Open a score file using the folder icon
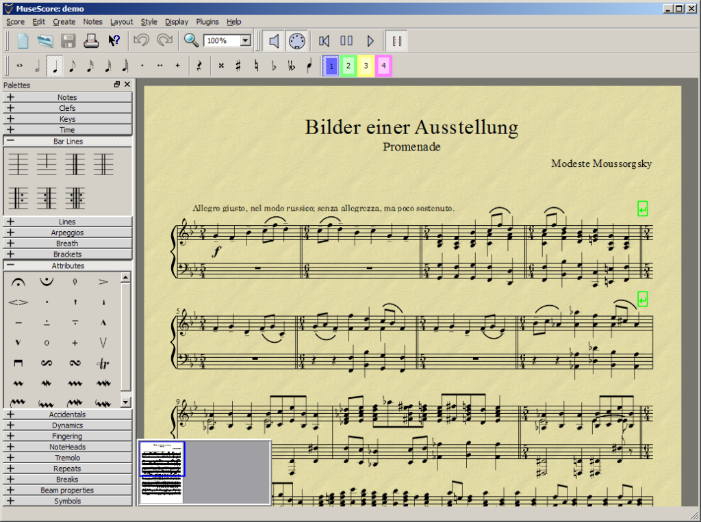This screenshot has height=522, width=701. pos(45,40)
